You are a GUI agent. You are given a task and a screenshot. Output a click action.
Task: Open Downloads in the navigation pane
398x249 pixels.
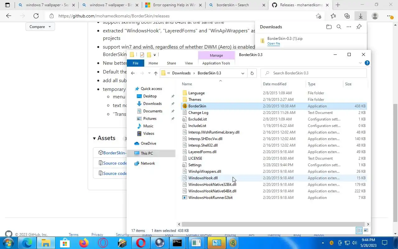[152, 104]
